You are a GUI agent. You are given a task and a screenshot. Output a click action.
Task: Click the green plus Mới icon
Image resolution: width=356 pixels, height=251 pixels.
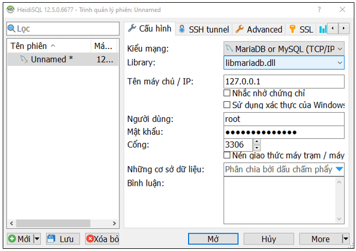(x=12, y=239)
